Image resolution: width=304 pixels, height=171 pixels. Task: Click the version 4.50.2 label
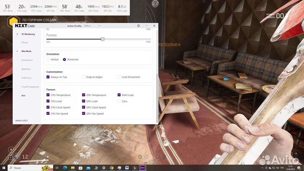pyautogui.click(x=22, y=121)
